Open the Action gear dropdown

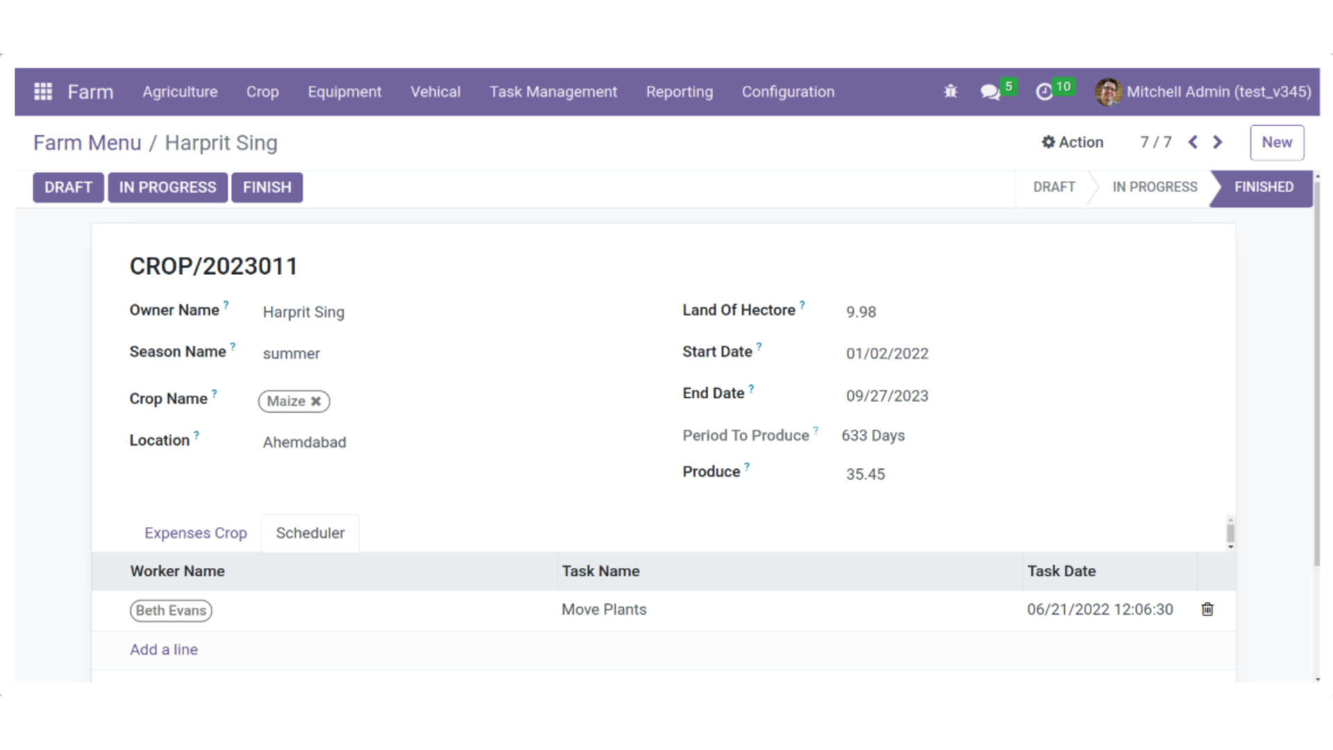click(x=1073, y=142)
